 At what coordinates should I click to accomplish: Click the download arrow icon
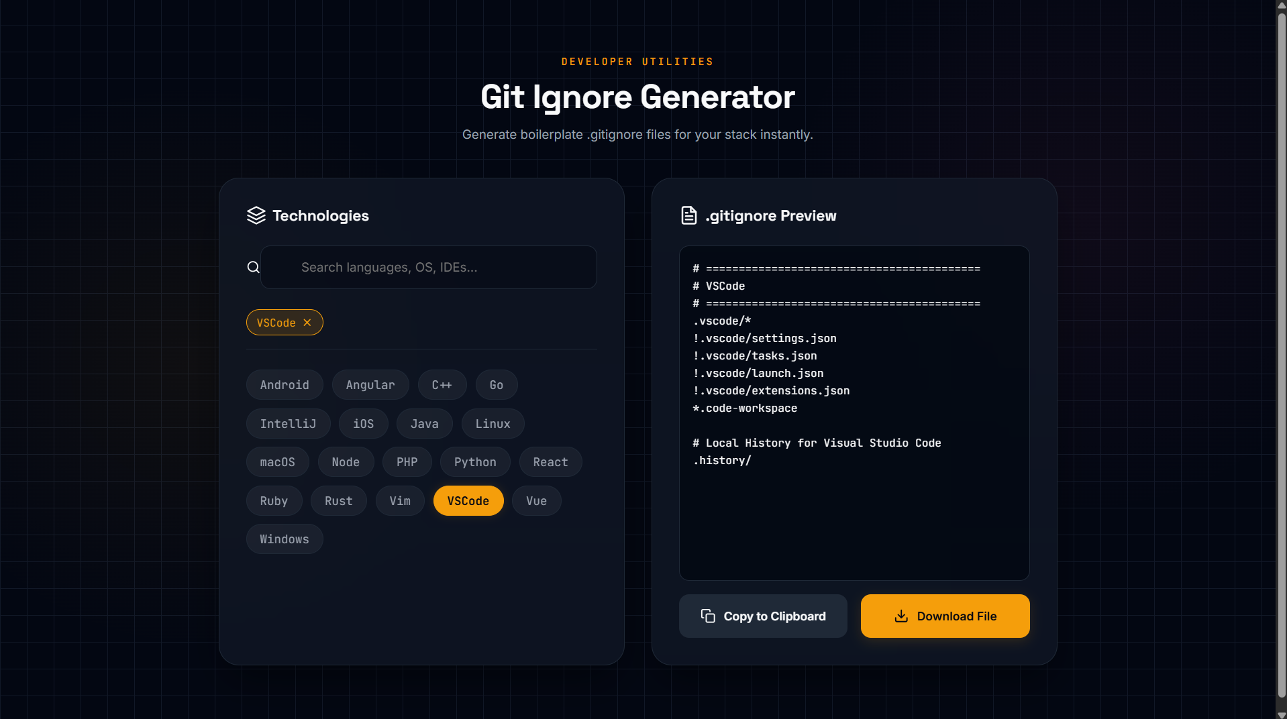(901, 616)
